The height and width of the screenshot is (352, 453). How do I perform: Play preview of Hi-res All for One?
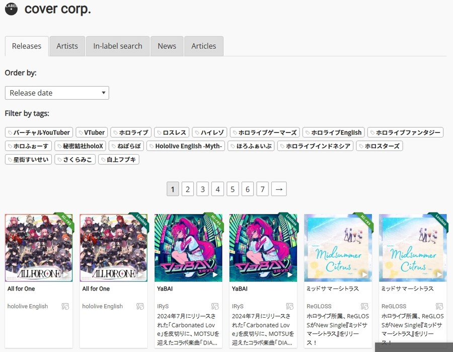tap(65, 274)
